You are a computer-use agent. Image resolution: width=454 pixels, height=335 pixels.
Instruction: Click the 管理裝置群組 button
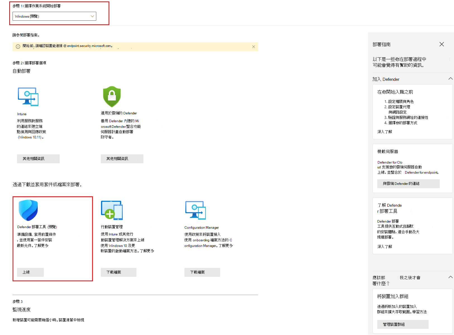click(403, 324)
